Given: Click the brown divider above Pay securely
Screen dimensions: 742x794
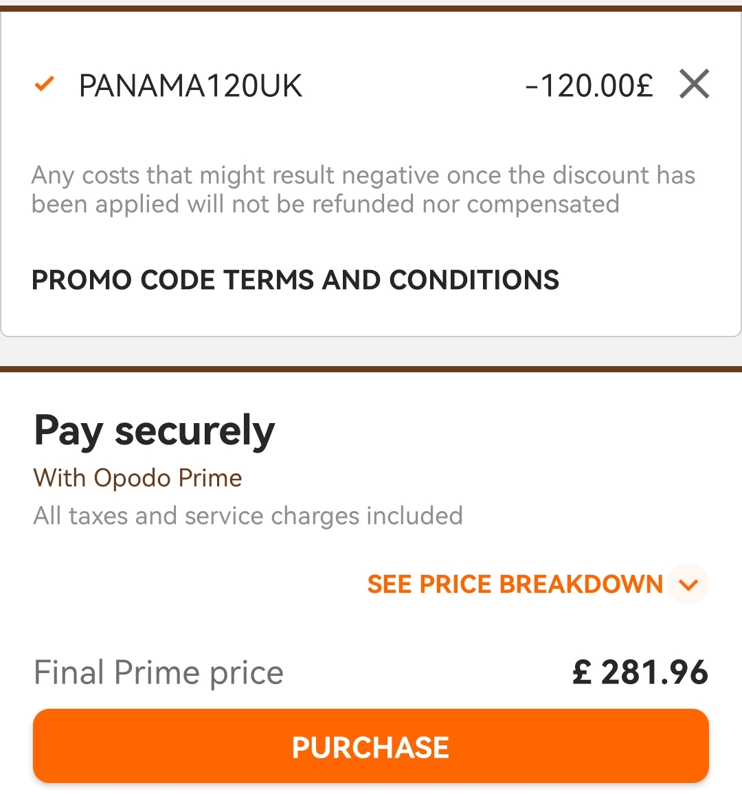Looking at the screenshot, I should pos(371,369).
